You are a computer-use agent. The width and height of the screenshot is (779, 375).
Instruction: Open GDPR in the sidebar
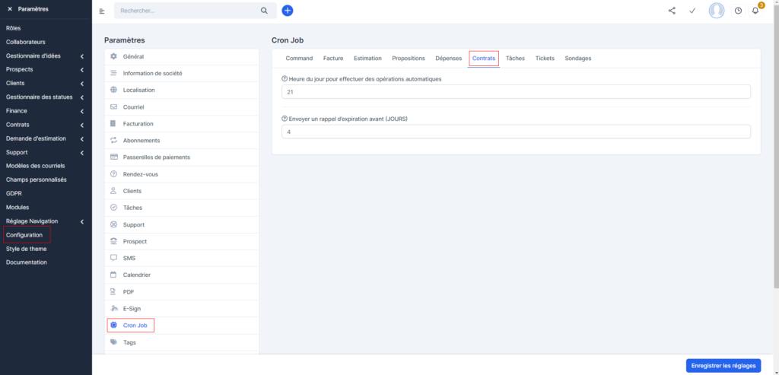tap(14, 194)
